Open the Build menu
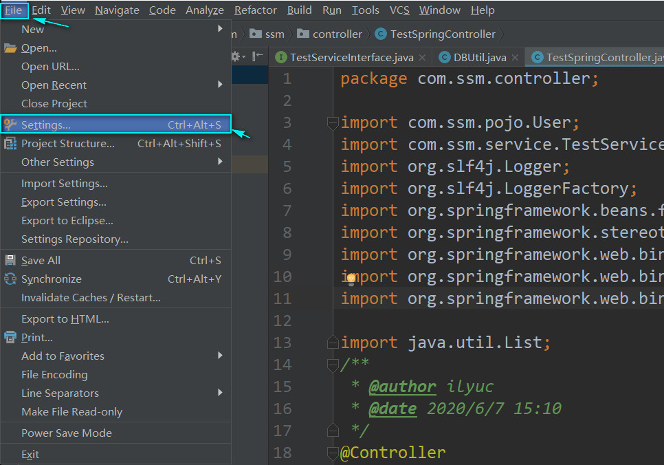This screenshot has width=664, height=465. click(300, 10)
